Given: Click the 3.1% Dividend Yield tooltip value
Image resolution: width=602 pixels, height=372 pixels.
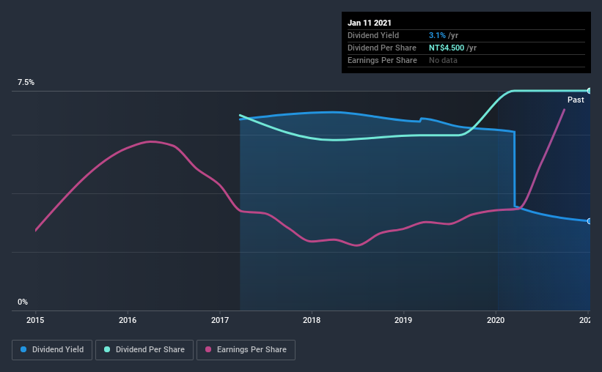Looking at the screenshot, I should pyautogui.click(x=437, y=35).
